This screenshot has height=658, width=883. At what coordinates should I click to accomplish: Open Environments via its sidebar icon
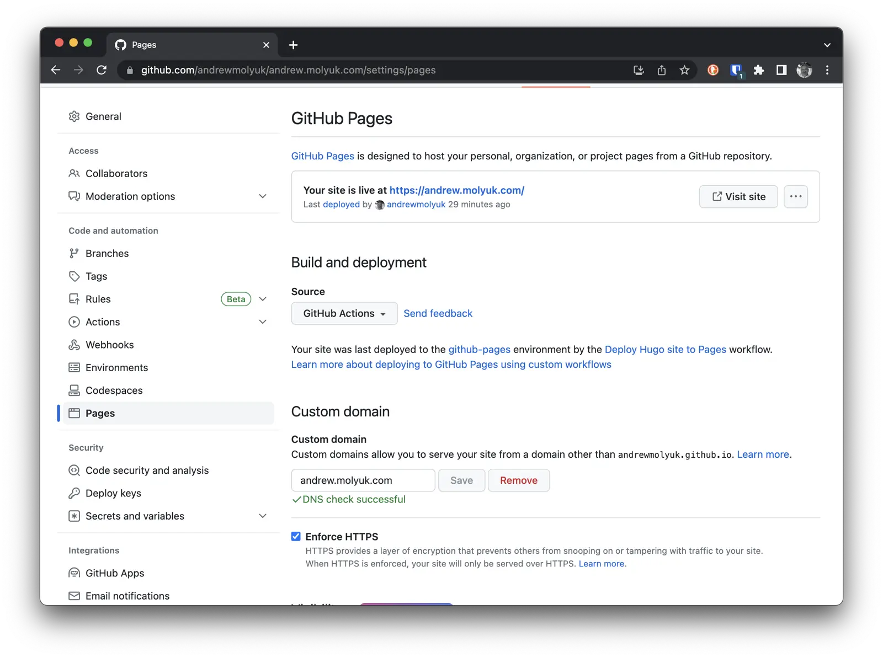click(75, 367)
